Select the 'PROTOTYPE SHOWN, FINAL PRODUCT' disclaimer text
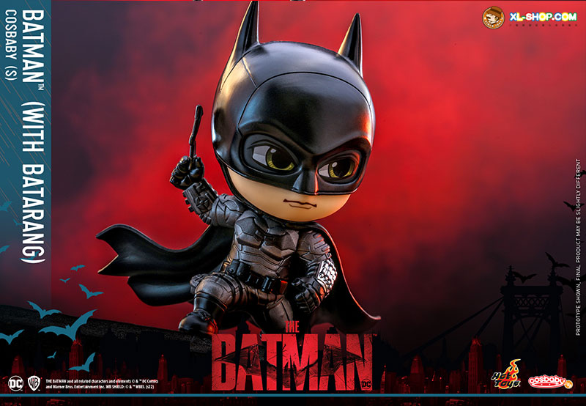Viewport: 586px width, 406px height. 578,247
